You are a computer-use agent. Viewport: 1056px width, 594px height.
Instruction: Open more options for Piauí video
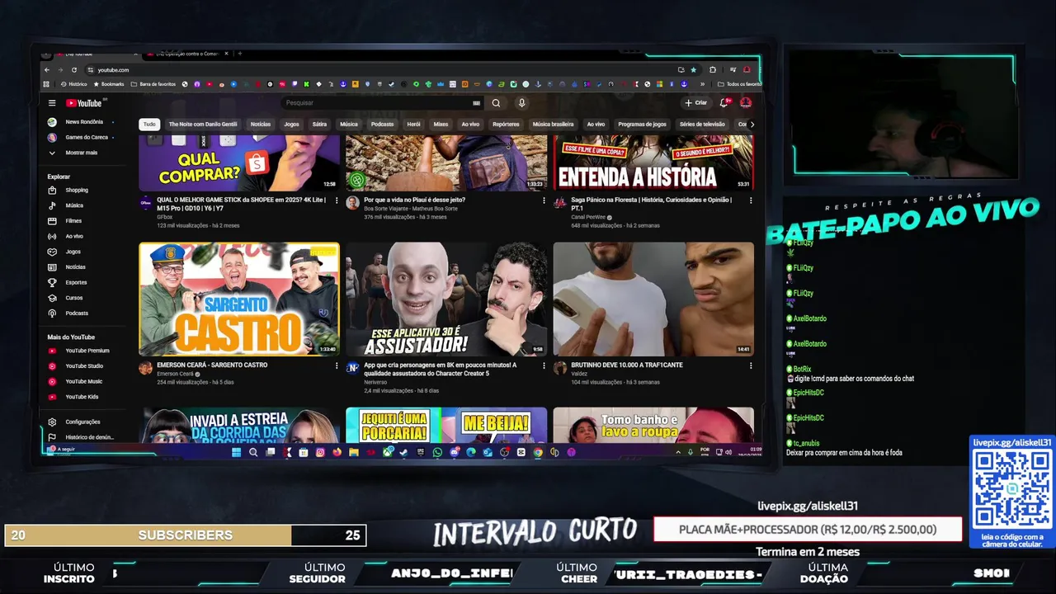tap(544, 200)
